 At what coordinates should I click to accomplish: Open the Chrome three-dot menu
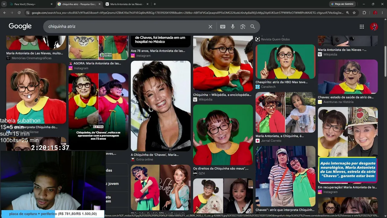(383, 13)
